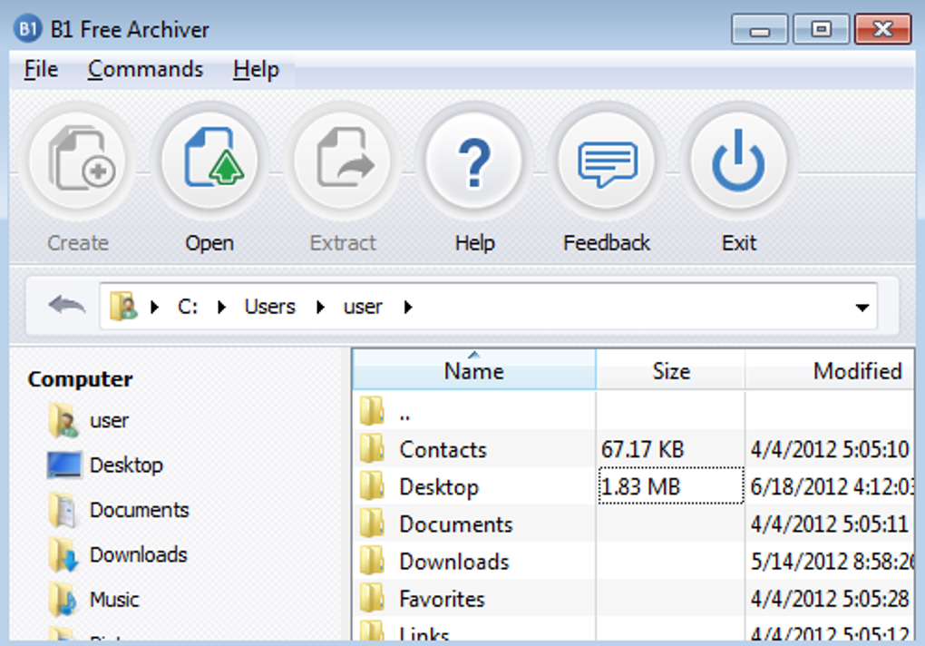Click the B1 logo in the title bar
Image resolution: width=925 pixels, height=646 pixels.
click(x=27, y=28)
